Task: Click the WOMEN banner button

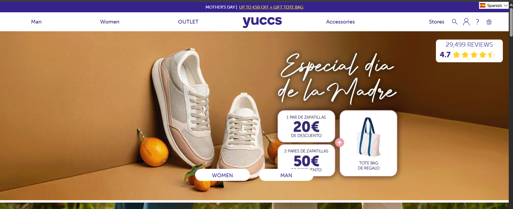Action: point(222,175)
